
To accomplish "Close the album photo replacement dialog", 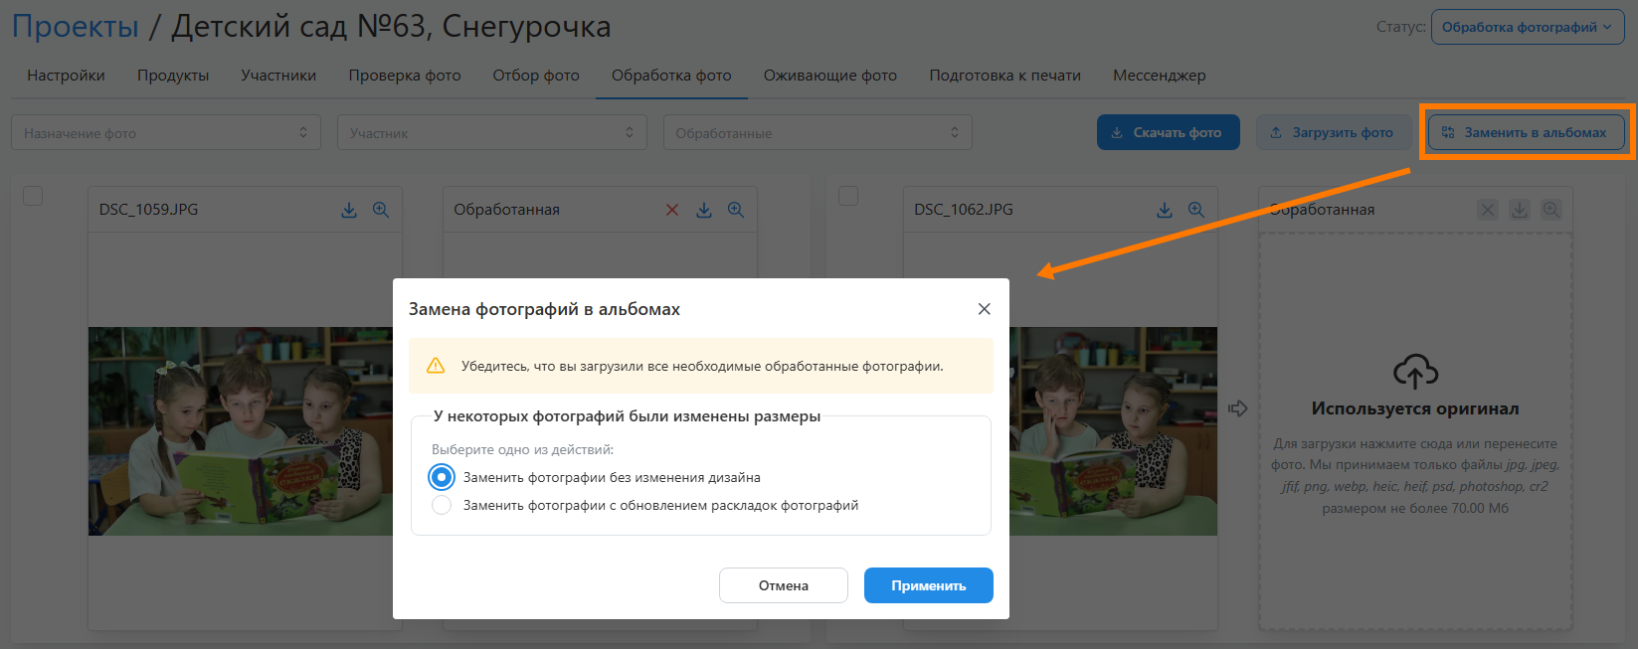I will click(x=984, y=309).
